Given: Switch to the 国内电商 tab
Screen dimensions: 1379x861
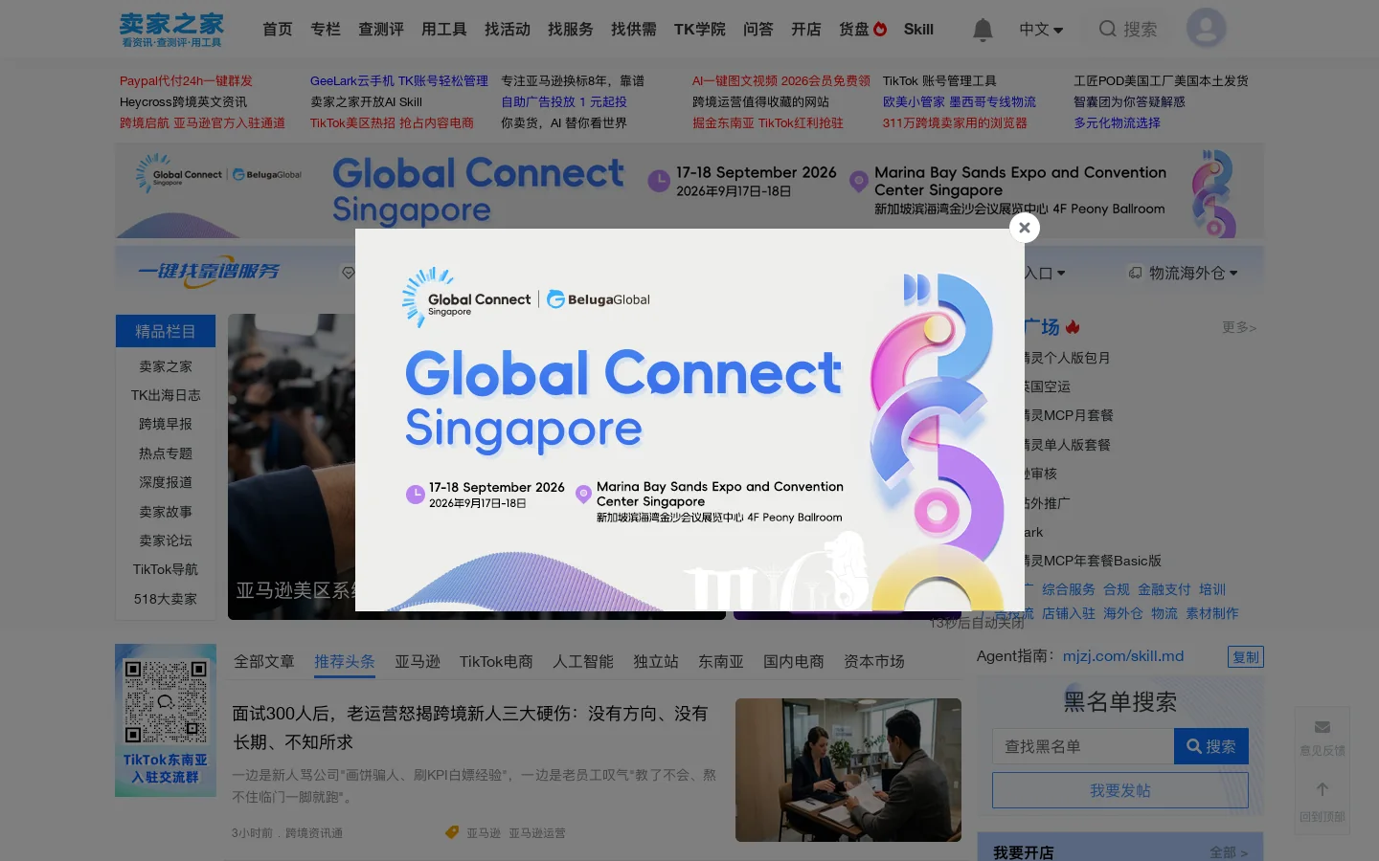Looking at the screenshot, I should (x=794, y=662).
